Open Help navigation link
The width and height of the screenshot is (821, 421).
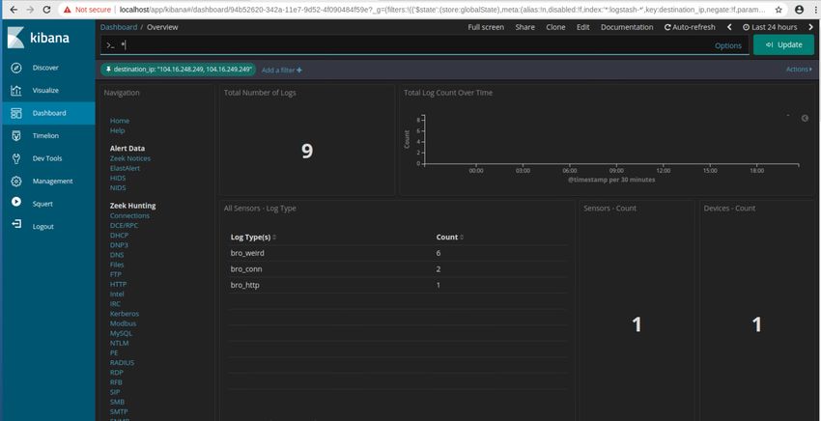(117, 130)
